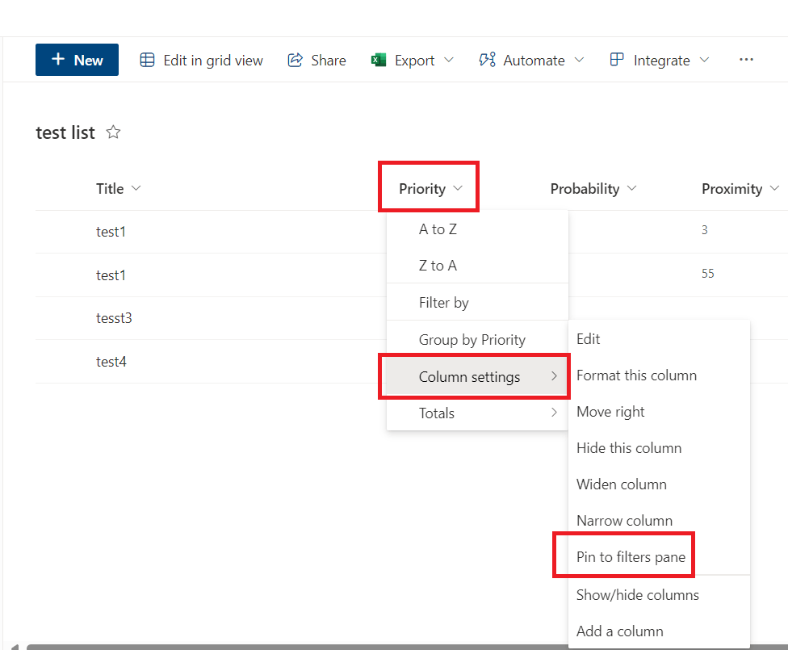Click Add a column
Image resolution: width=788 pixels, height=650 pixels.
(621, 631)
